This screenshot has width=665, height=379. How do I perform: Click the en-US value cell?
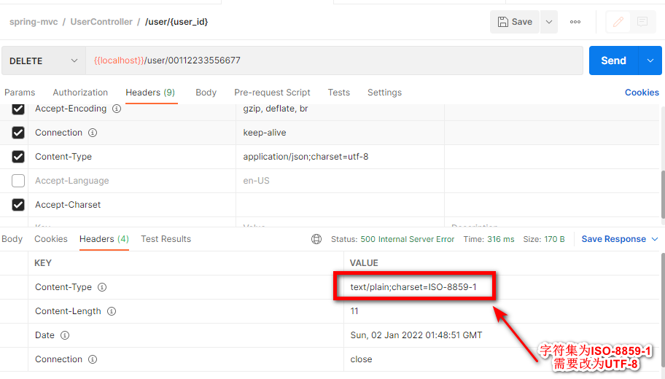click(340, 181)
